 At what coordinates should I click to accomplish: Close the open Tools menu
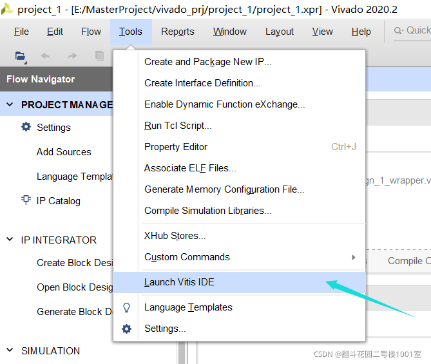tap(131, 32)
